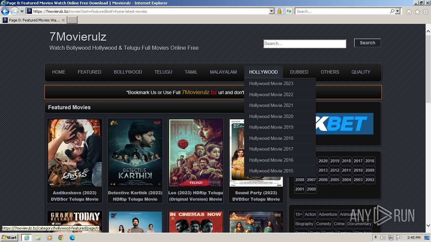Open the QUALITY menu item
This screenshot has height=242, width=431.
(361, 72)
